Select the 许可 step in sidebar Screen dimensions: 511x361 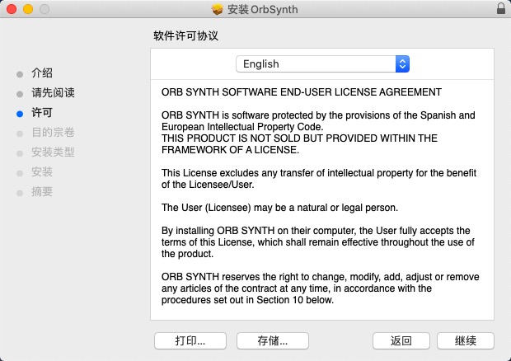42,113
